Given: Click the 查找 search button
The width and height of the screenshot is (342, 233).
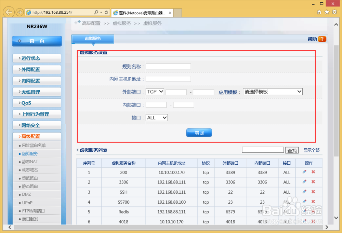Looking at the screenshot, I should (292, 150).
